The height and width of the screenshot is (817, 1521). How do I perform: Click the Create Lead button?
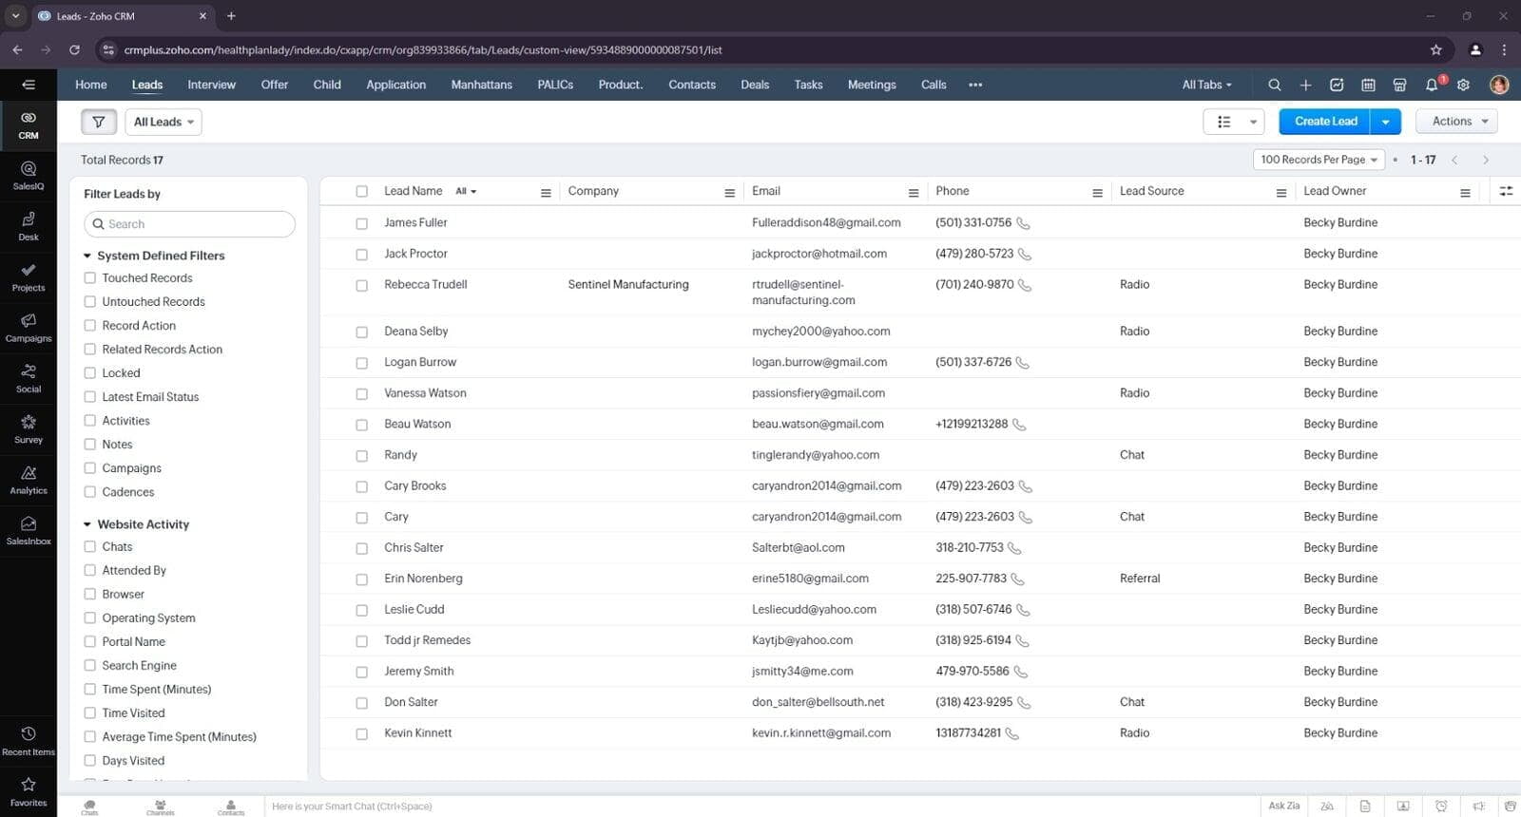coord(1325,122)
